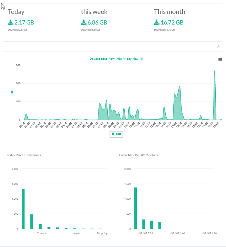This screenshot has height=247, width=226.
Task: Select the second bar in TOP Members chart
Action: click(x=144, y=224)
